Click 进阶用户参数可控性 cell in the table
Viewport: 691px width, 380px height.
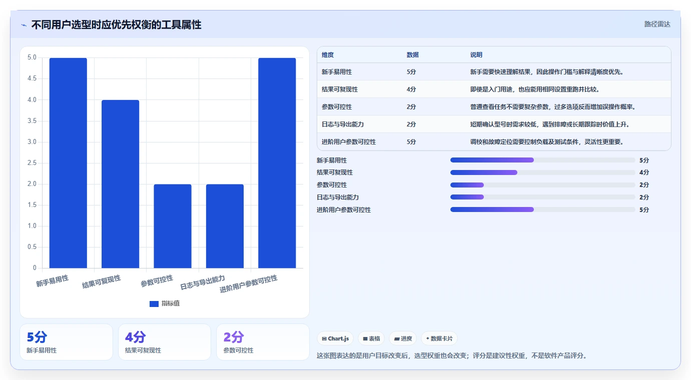(x=349, y=142)
